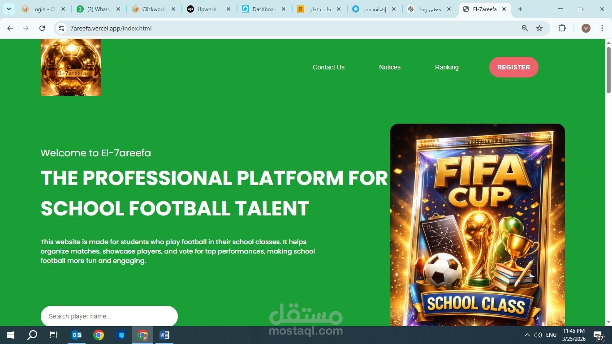
Task: Expand the tab search dropdown
Action: click(9, 9)
